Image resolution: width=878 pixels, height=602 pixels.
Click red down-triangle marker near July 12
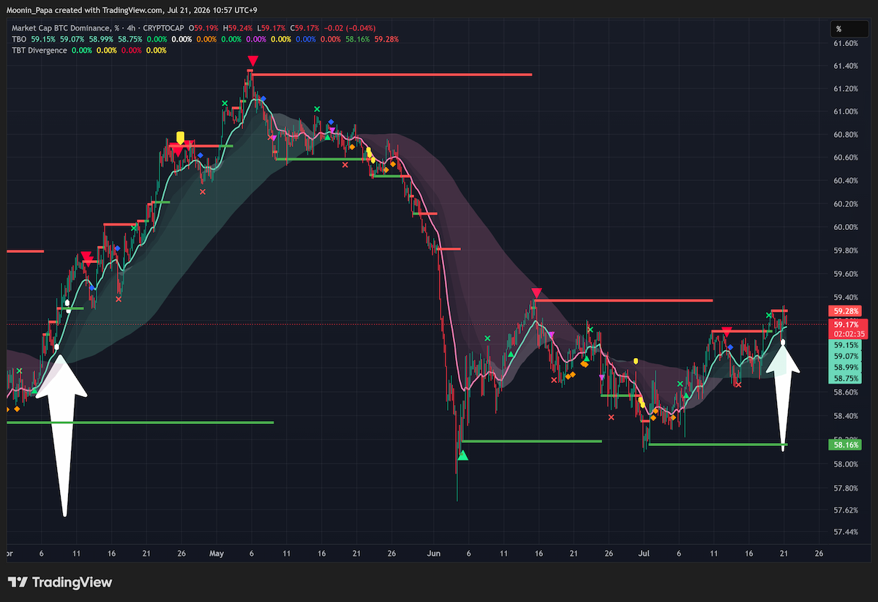tap(727, 332)
